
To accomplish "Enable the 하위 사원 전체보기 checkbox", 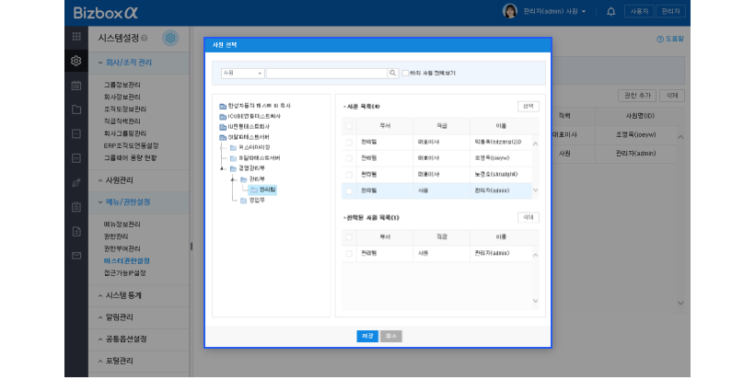I will (405, 73).
